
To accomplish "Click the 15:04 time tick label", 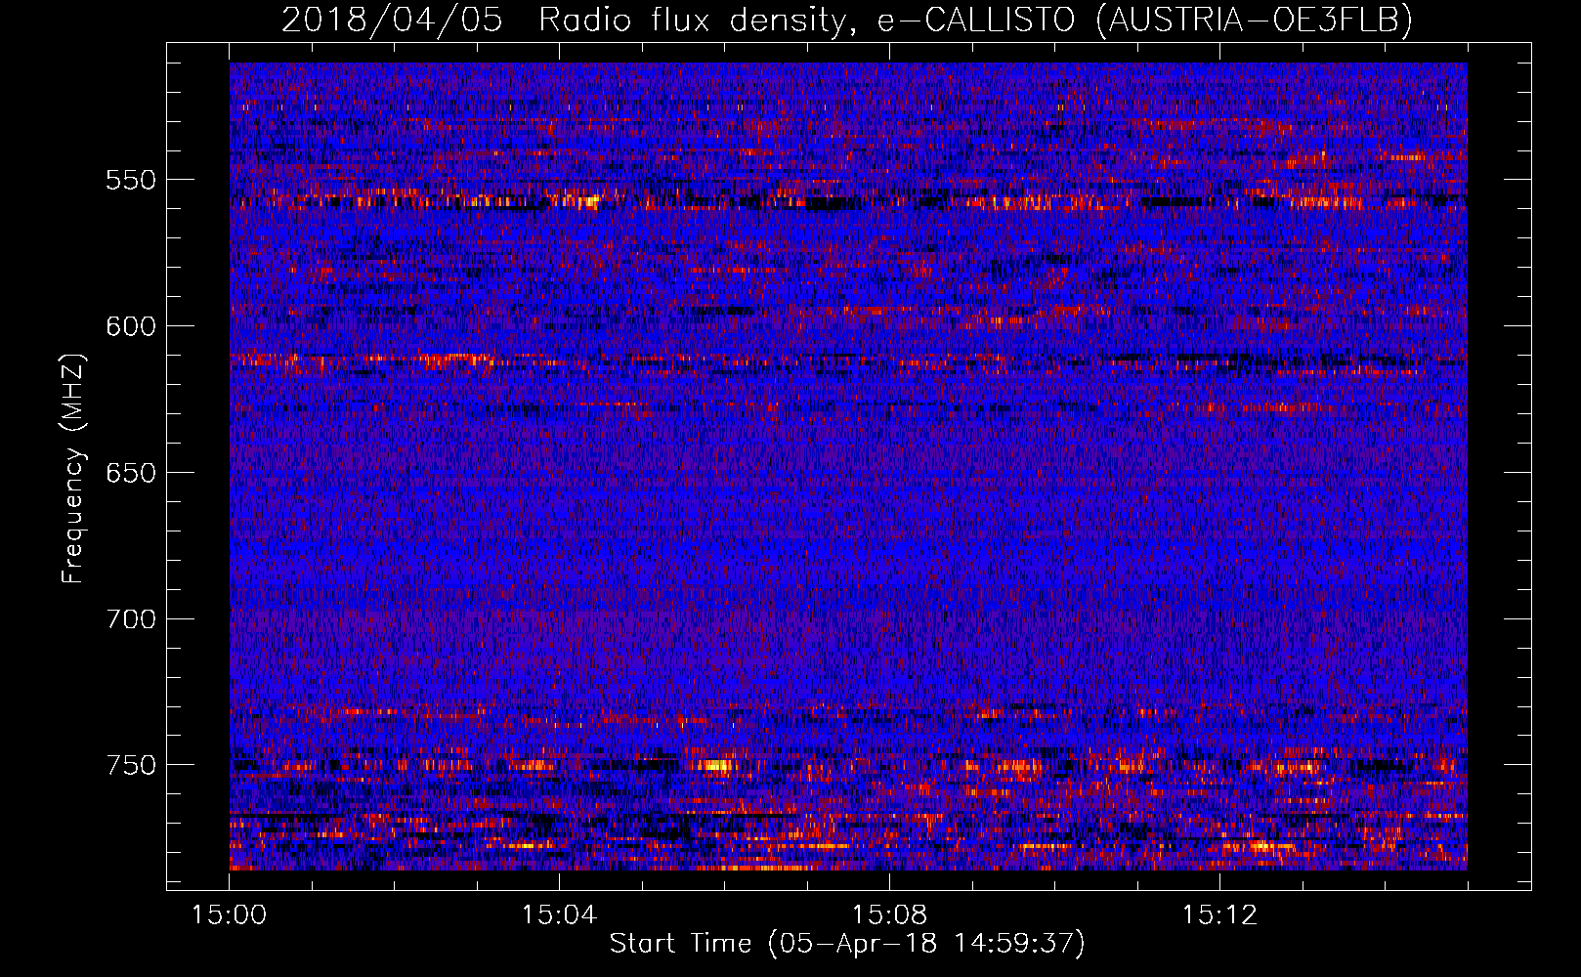I will [x=559, y=914].
